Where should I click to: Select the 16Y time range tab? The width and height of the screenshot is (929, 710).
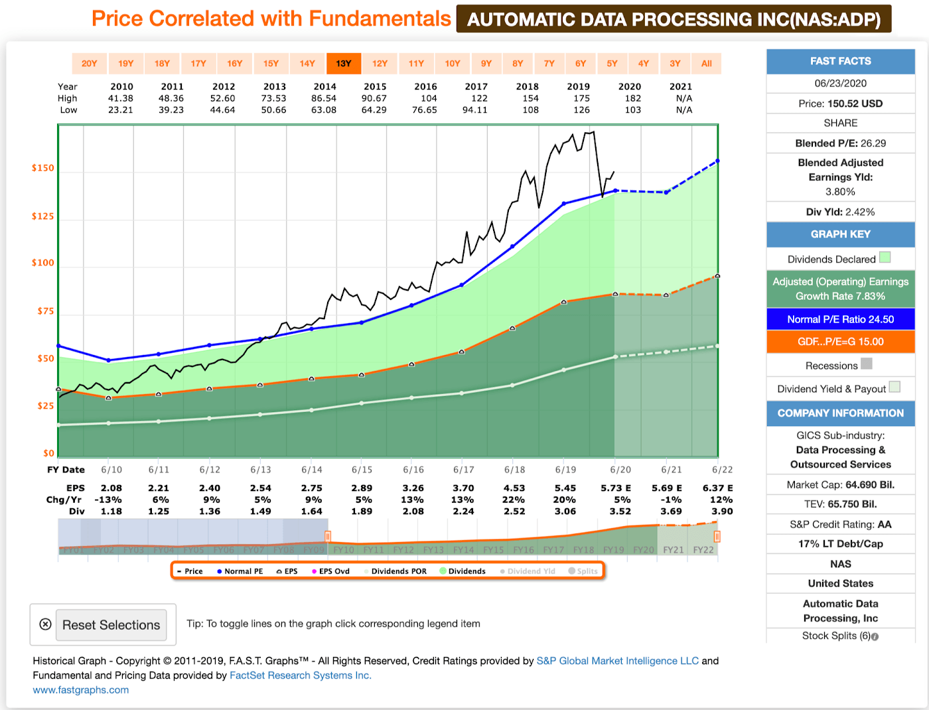tap(235, 64)
